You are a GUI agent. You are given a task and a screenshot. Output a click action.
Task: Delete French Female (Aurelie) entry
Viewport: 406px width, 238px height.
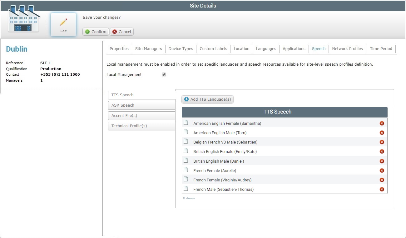pos(381,170)
